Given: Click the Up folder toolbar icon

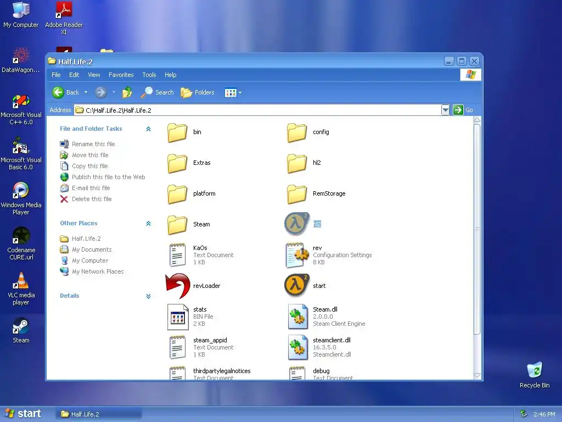Looking at the screenshot, I should (127, 92).
